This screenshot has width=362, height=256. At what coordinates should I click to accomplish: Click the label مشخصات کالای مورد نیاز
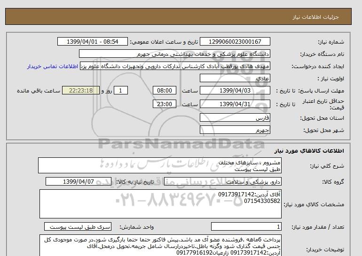[314, 204]
